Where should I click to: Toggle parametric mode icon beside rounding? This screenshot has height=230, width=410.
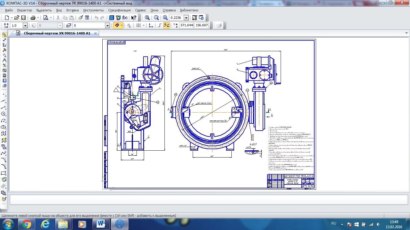129,26
